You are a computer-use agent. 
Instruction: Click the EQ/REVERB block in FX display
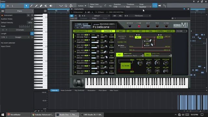[125, 66]
